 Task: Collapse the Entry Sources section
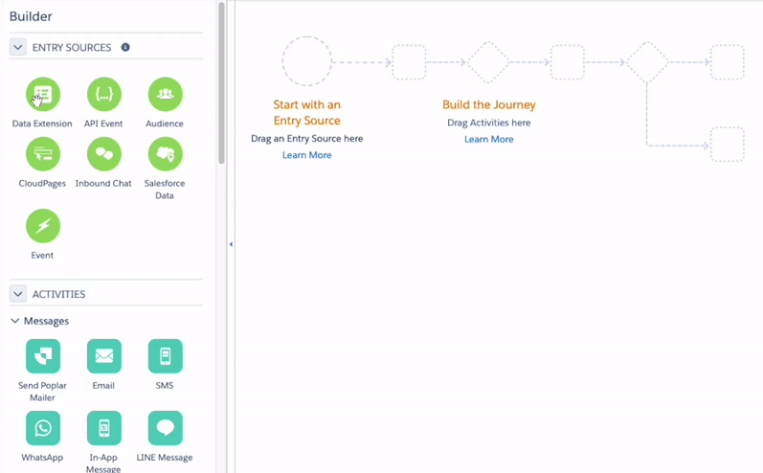tap(17, 47)
